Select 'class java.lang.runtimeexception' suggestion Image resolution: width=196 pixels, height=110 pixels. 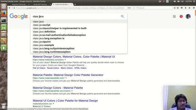(79, 52)
